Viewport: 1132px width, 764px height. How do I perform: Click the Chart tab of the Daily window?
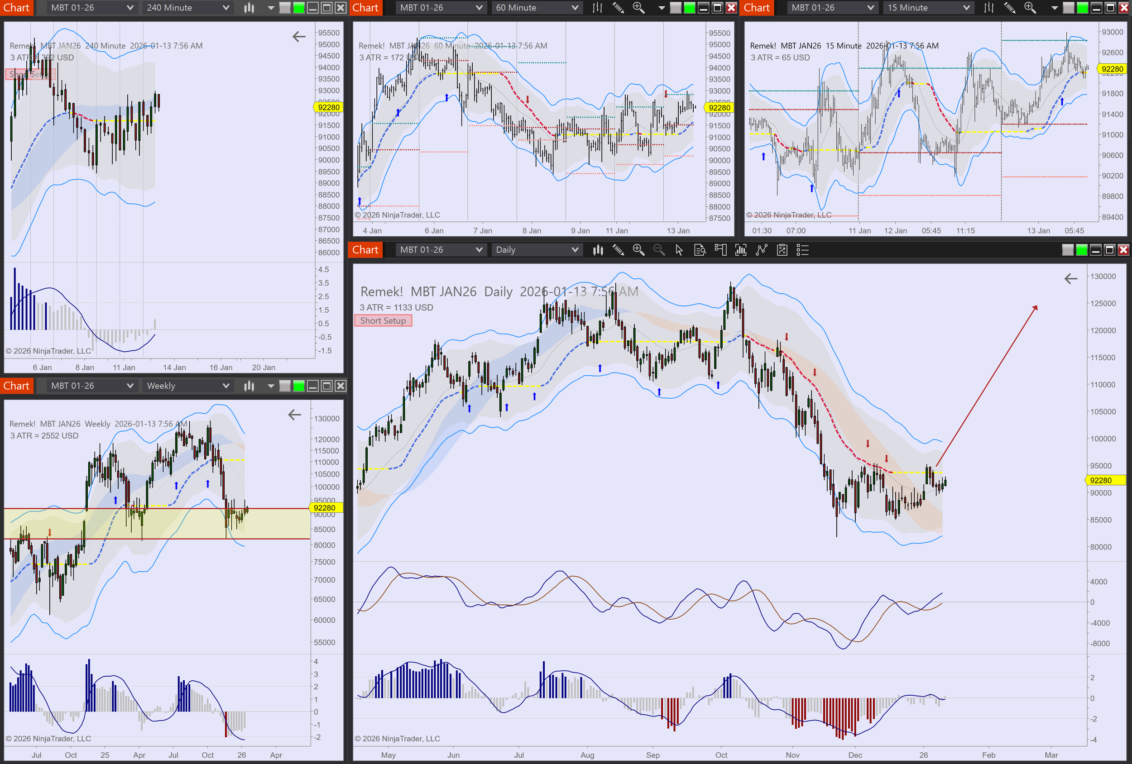[x=365, y=250]
